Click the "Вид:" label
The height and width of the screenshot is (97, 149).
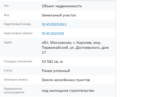pyautogui.click(x=7, y=15)
